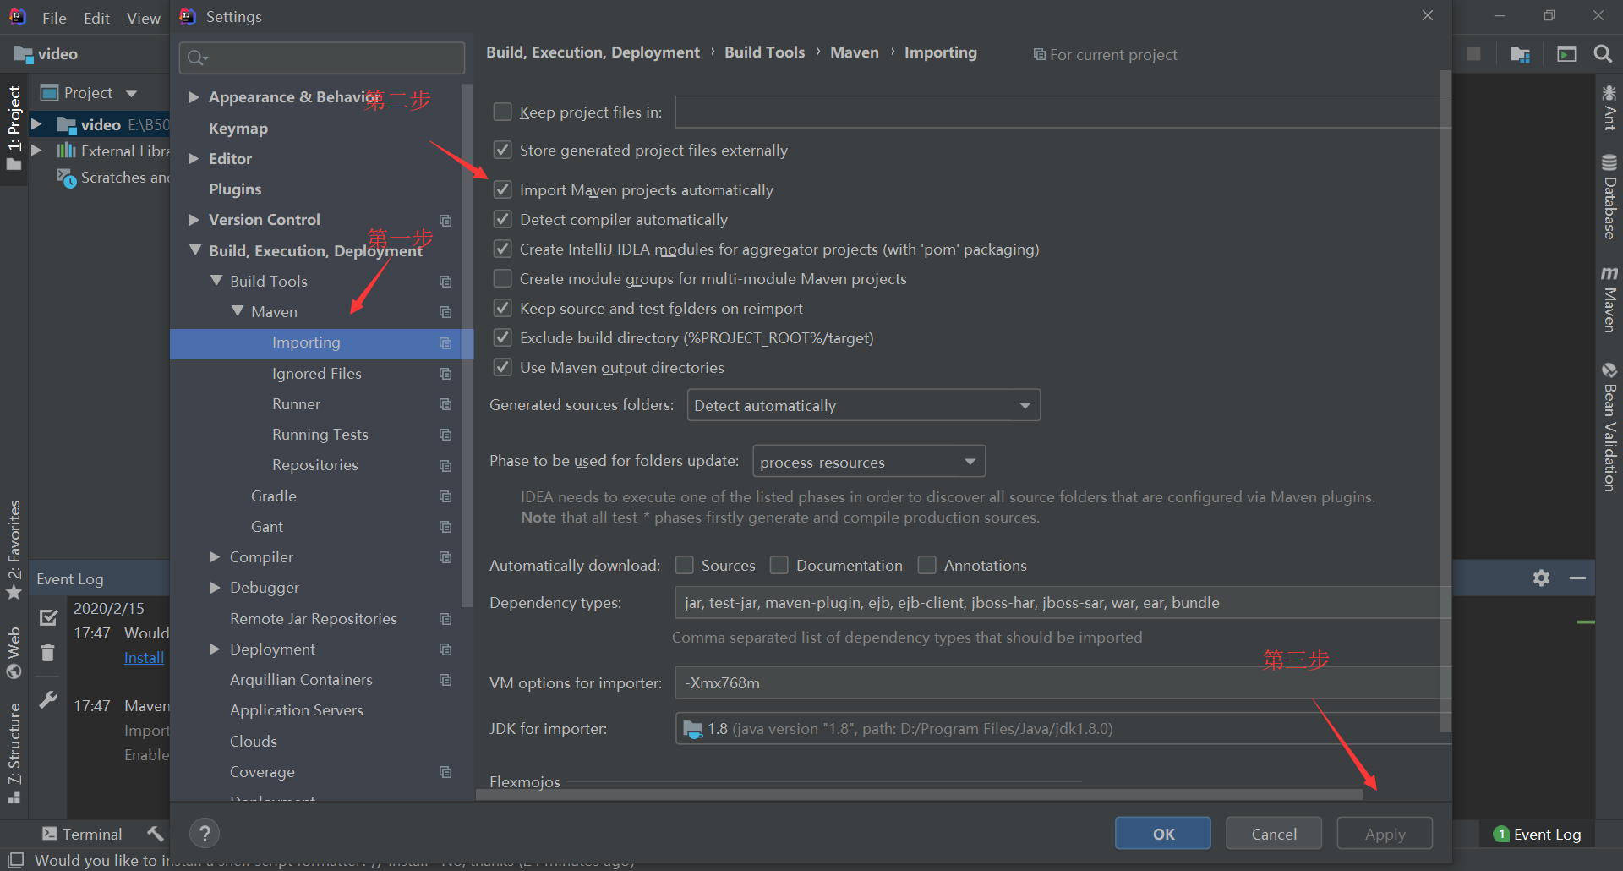1623x871 pixels.
Task: Open the Web side tab
Action: tap(14, 653)
